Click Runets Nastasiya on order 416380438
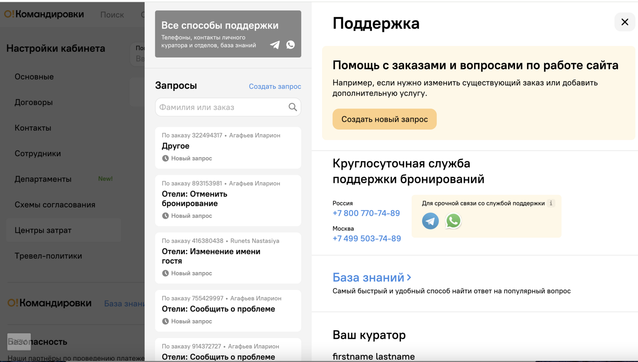The image size is (638, 362). (254, 241)
